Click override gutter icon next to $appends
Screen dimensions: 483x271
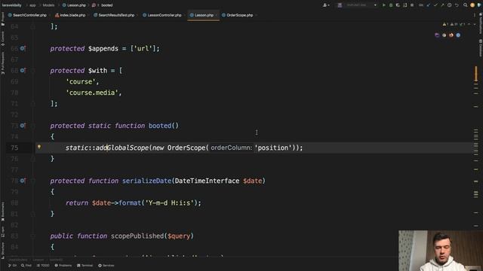pyautogui.click(x=23, y=48)
